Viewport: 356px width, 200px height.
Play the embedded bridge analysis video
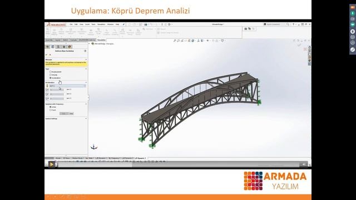point(51,164)
